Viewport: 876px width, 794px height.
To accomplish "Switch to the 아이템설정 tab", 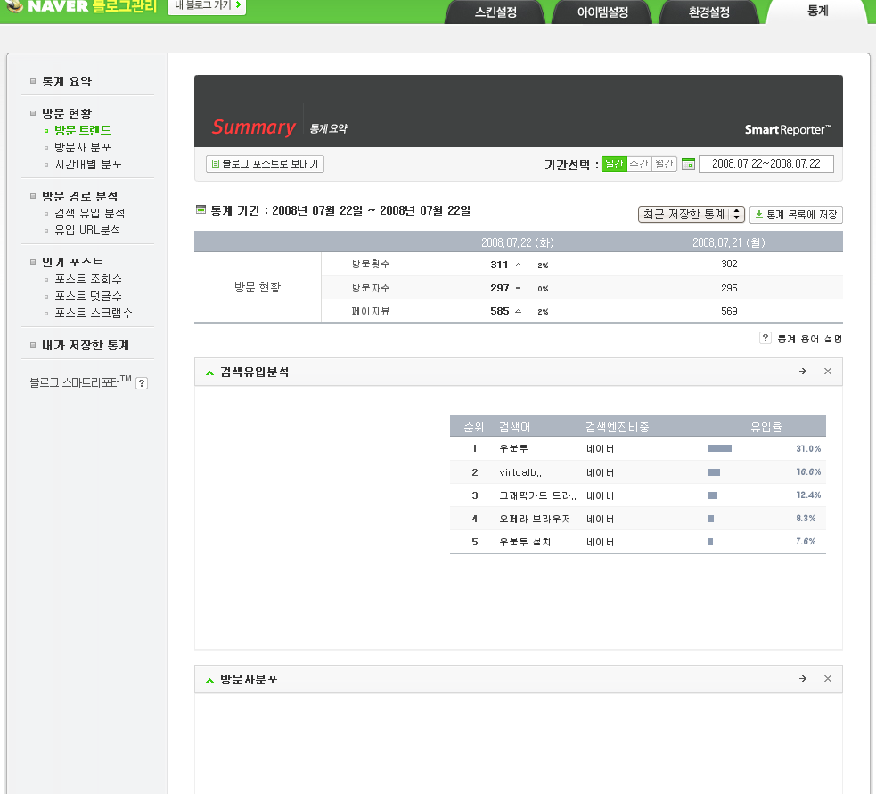I will click(602, 12).
